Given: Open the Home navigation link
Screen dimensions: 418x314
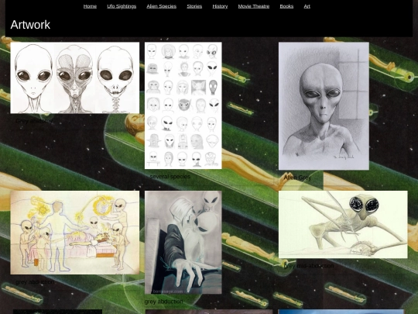Looking at the screenshot, I should tap(90, 6).
